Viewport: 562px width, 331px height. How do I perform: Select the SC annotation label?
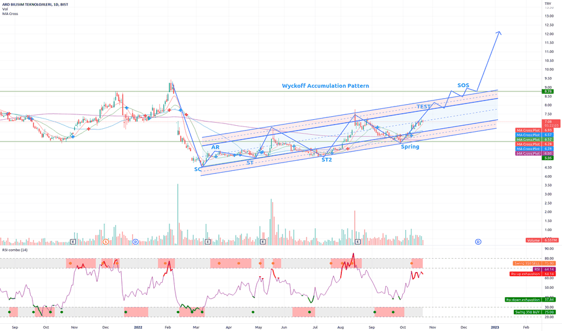198,169
